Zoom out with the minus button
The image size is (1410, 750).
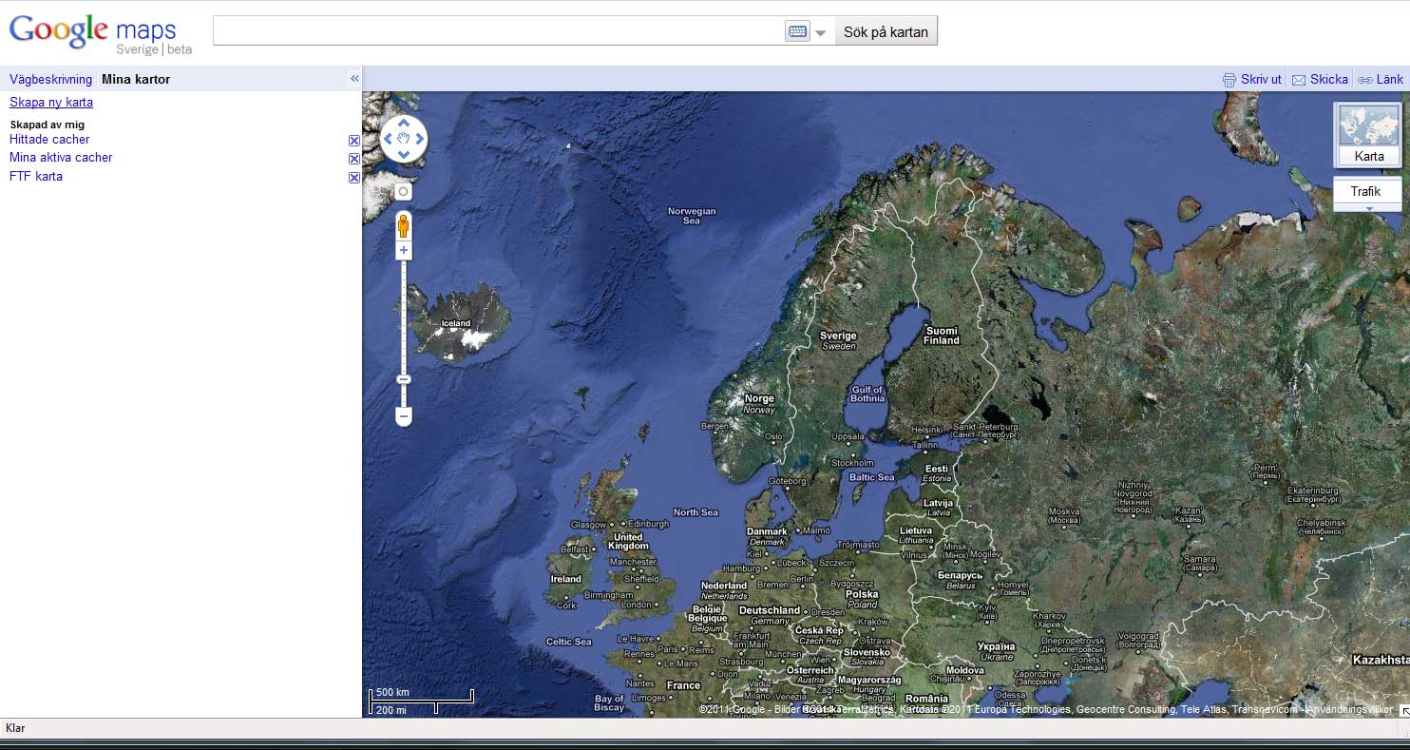tap(404, 416)
